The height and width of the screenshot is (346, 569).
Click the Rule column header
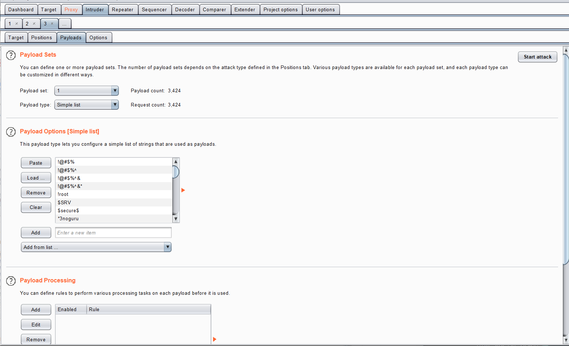tap(149, 309)
